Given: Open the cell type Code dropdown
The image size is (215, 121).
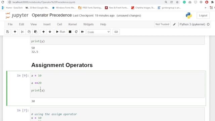Looking at the screenshot, I should point(98,32).
